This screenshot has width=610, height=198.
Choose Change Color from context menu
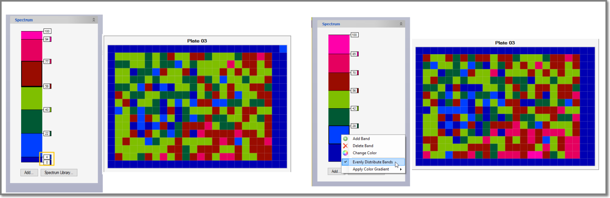tap(364, 153)
